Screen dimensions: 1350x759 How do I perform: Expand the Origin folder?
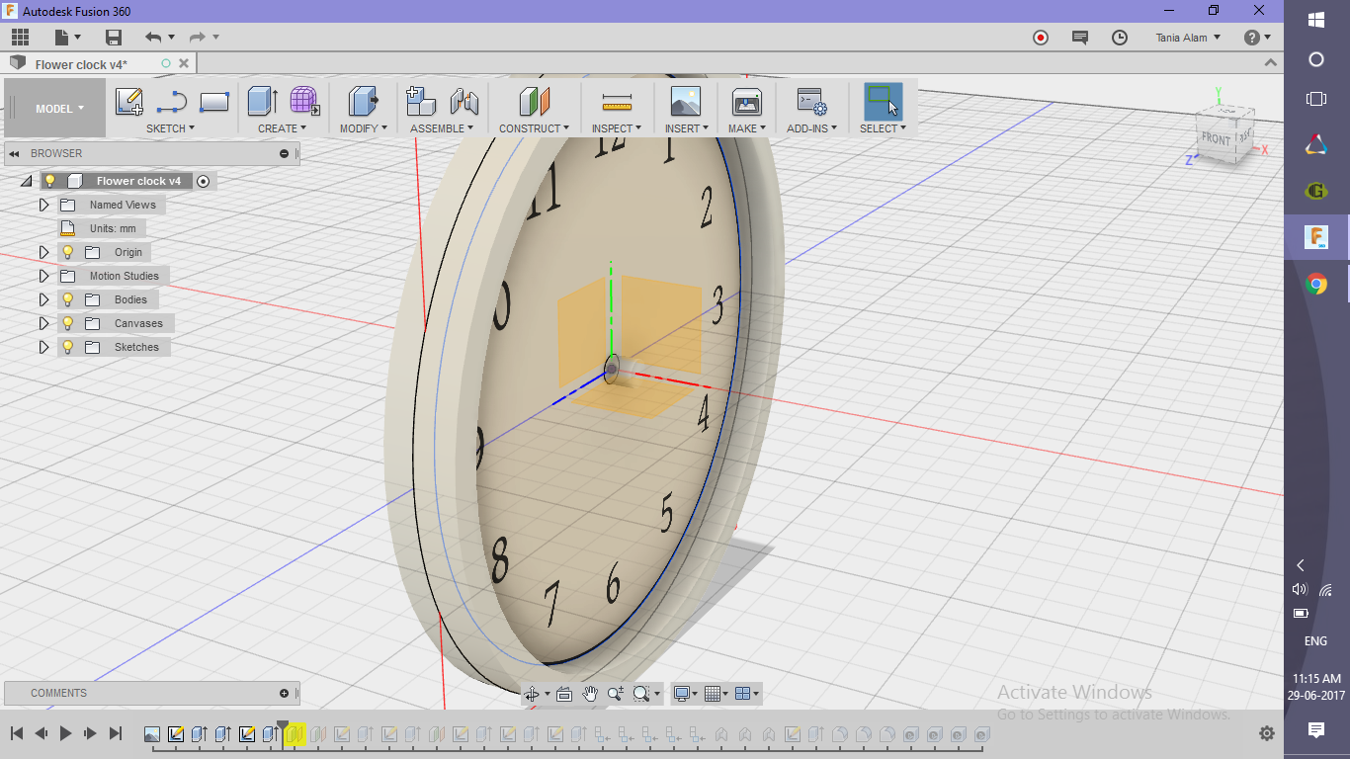click(x=43, y=252)
